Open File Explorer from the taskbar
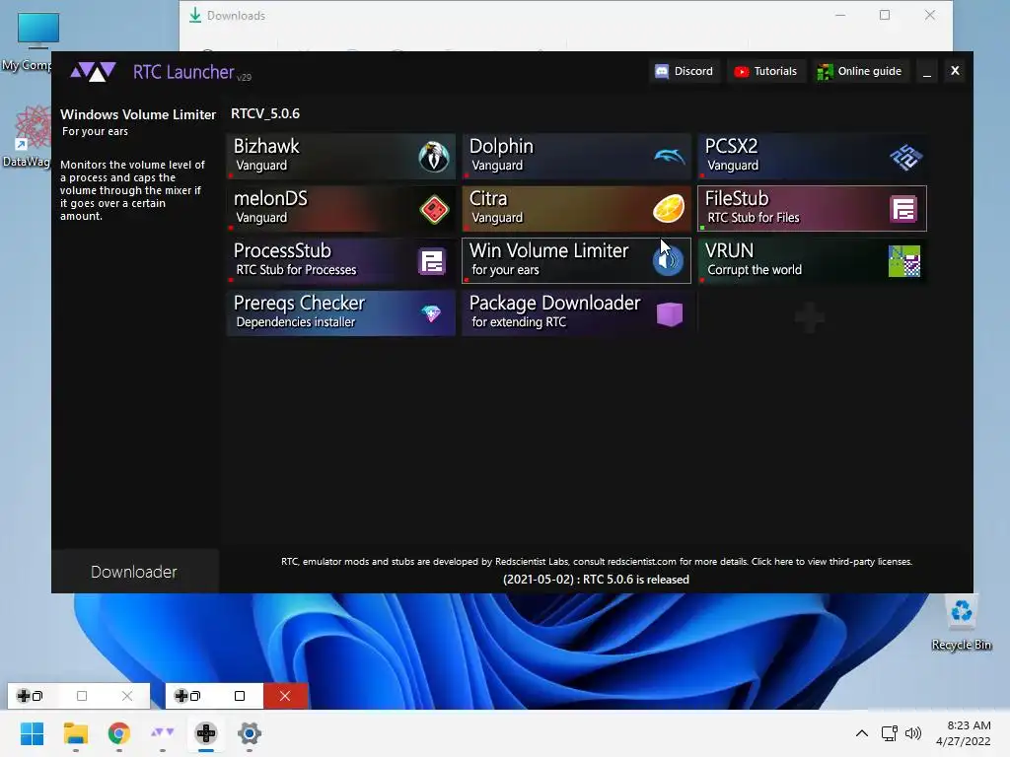The width and height of the screenshot is (1010, 757). pos(76,733)
